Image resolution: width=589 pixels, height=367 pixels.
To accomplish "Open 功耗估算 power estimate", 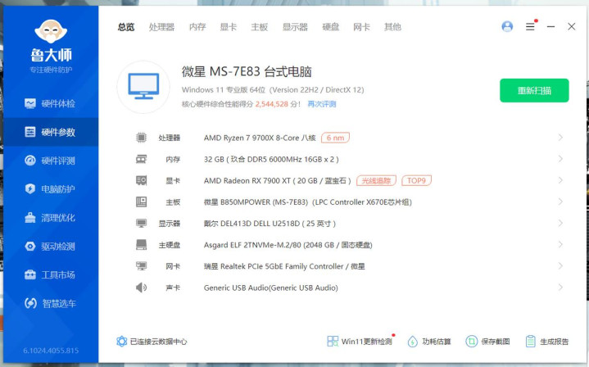I will click(x=429, y=342).
